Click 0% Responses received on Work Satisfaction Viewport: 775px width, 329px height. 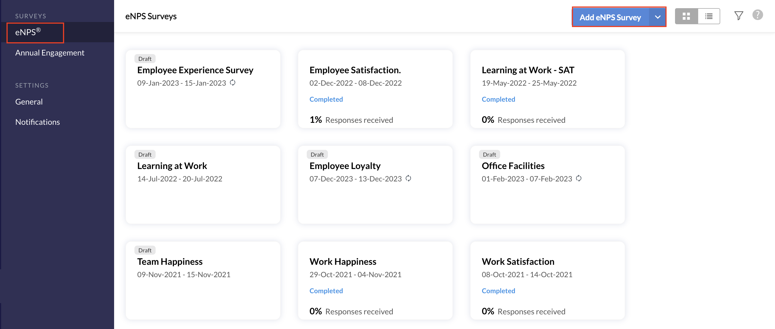tap(523, 311)
